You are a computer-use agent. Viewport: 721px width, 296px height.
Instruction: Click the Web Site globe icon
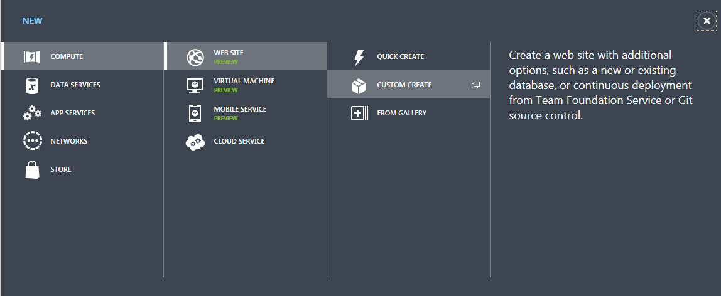195,57
